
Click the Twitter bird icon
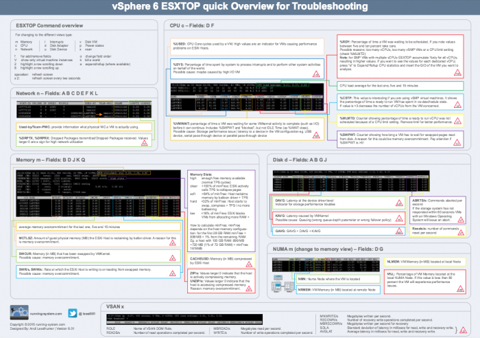click(x=73, y=313)
